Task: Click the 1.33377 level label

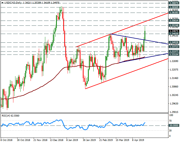Action: 174,51
